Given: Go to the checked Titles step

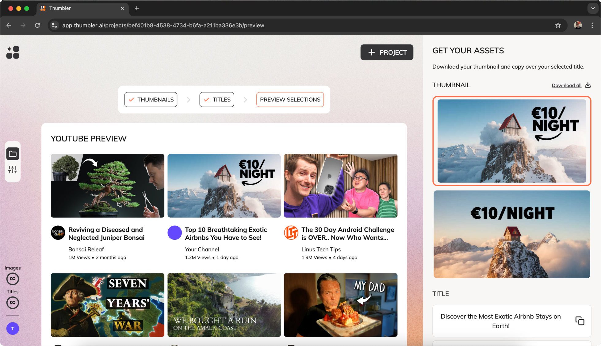Looking at the screenshot, I should [217, 100].
